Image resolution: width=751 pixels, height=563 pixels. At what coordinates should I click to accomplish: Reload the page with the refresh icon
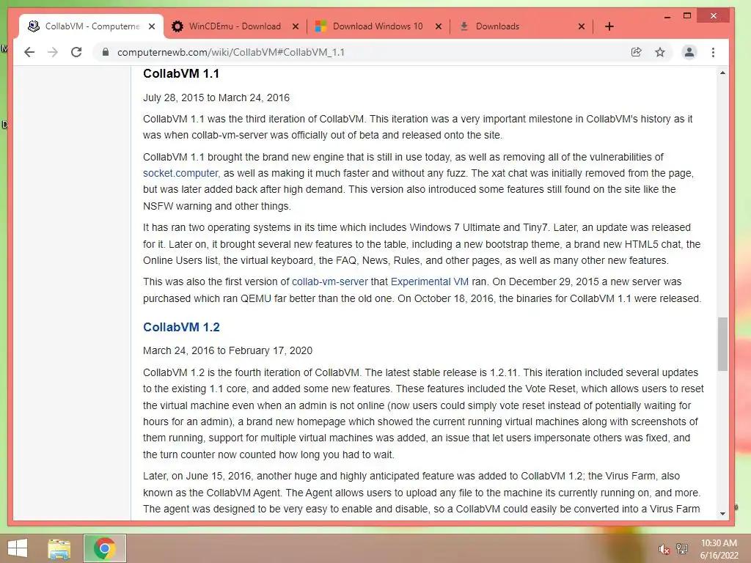pyautogui.click(x=76, y=52)
